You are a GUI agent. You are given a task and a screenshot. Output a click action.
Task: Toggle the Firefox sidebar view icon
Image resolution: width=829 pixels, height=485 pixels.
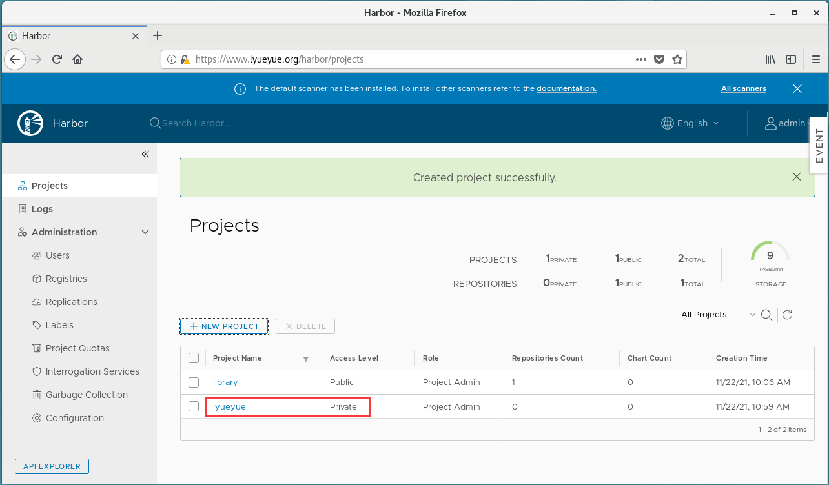point(791,59)
